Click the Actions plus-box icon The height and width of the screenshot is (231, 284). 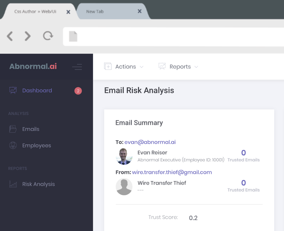tap(108, 66)
